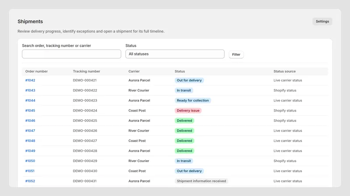This screenshot has width=350, height=196.
Task: Click Live carrier status in row #1042
Action: pyautogui.click(x=288, y=80)
